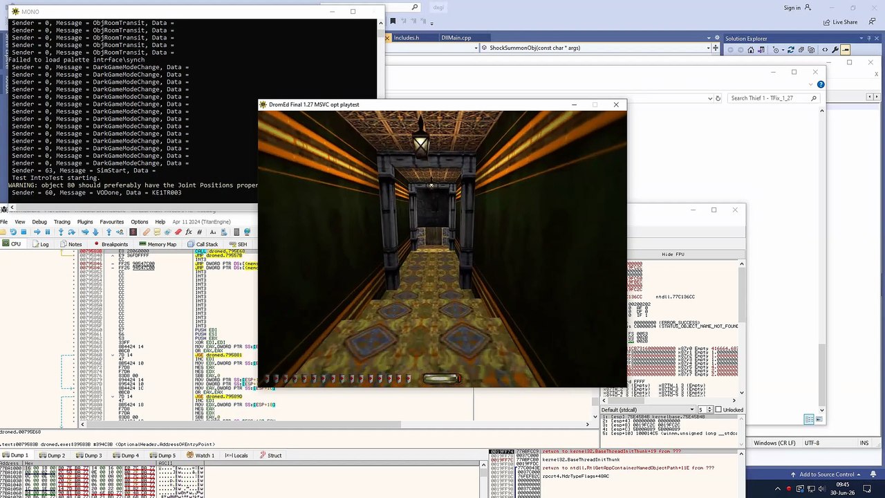Switch to the Memory Map tab

tap(158, 244)
